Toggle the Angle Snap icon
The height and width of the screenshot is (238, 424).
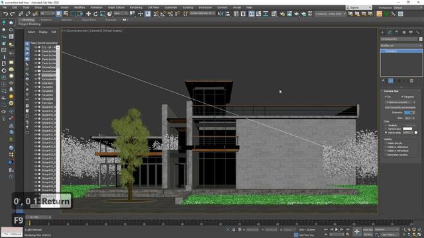click(163, 14)
